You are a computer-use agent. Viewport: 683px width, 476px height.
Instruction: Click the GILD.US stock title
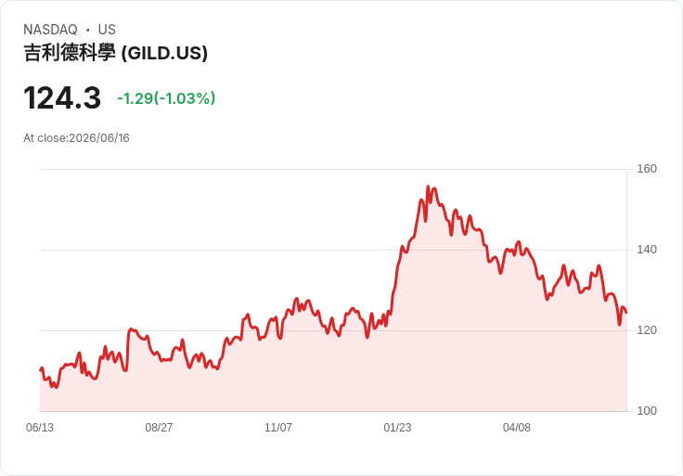click(x=115, y=53)
